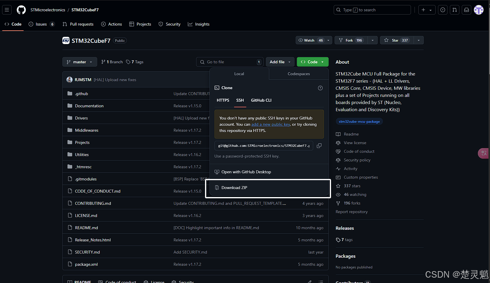Open the clone help question mark icon
490x283 pixels.
coord(320,88)
